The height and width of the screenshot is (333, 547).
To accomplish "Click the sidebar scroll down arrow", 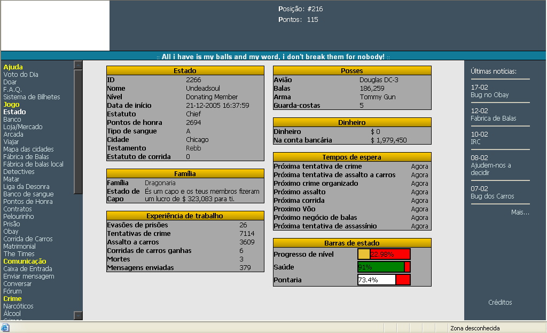I will pos(78,315).
